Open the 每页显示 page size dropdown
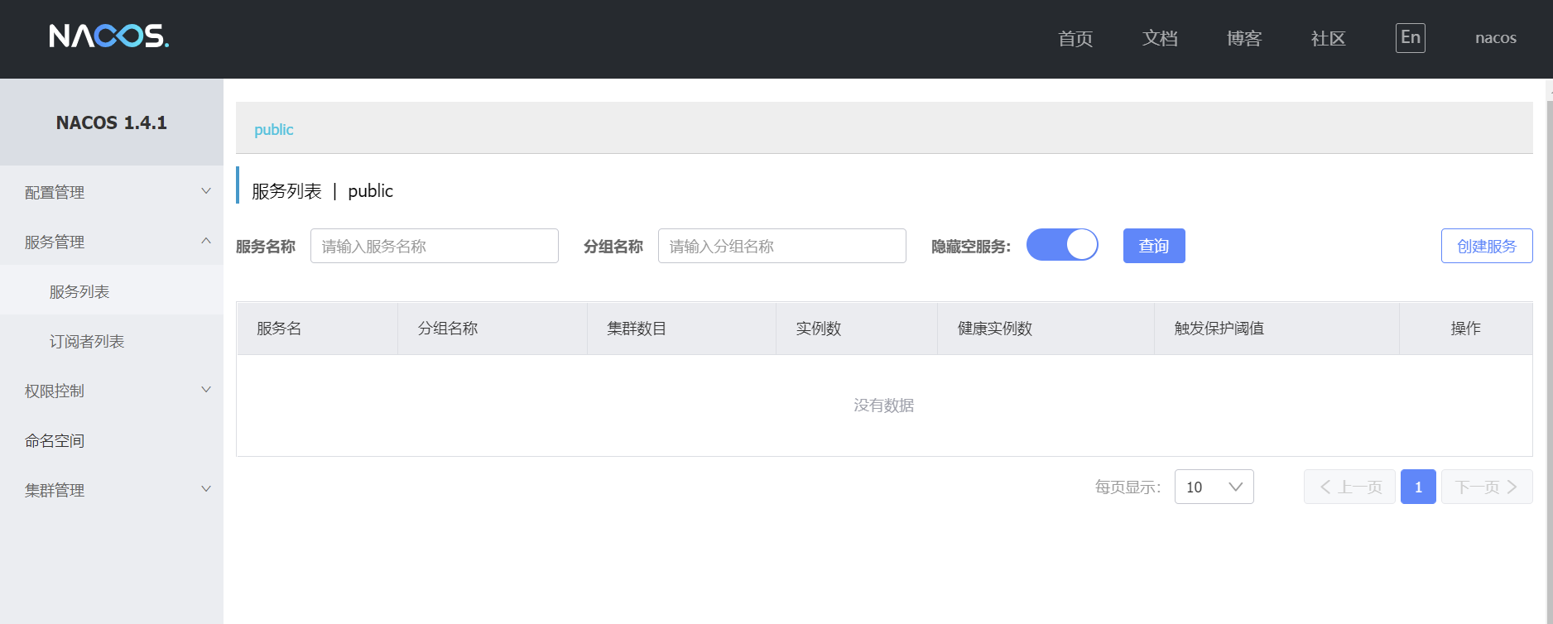This screenshot has width=1553, height=624. [1214, 487]
